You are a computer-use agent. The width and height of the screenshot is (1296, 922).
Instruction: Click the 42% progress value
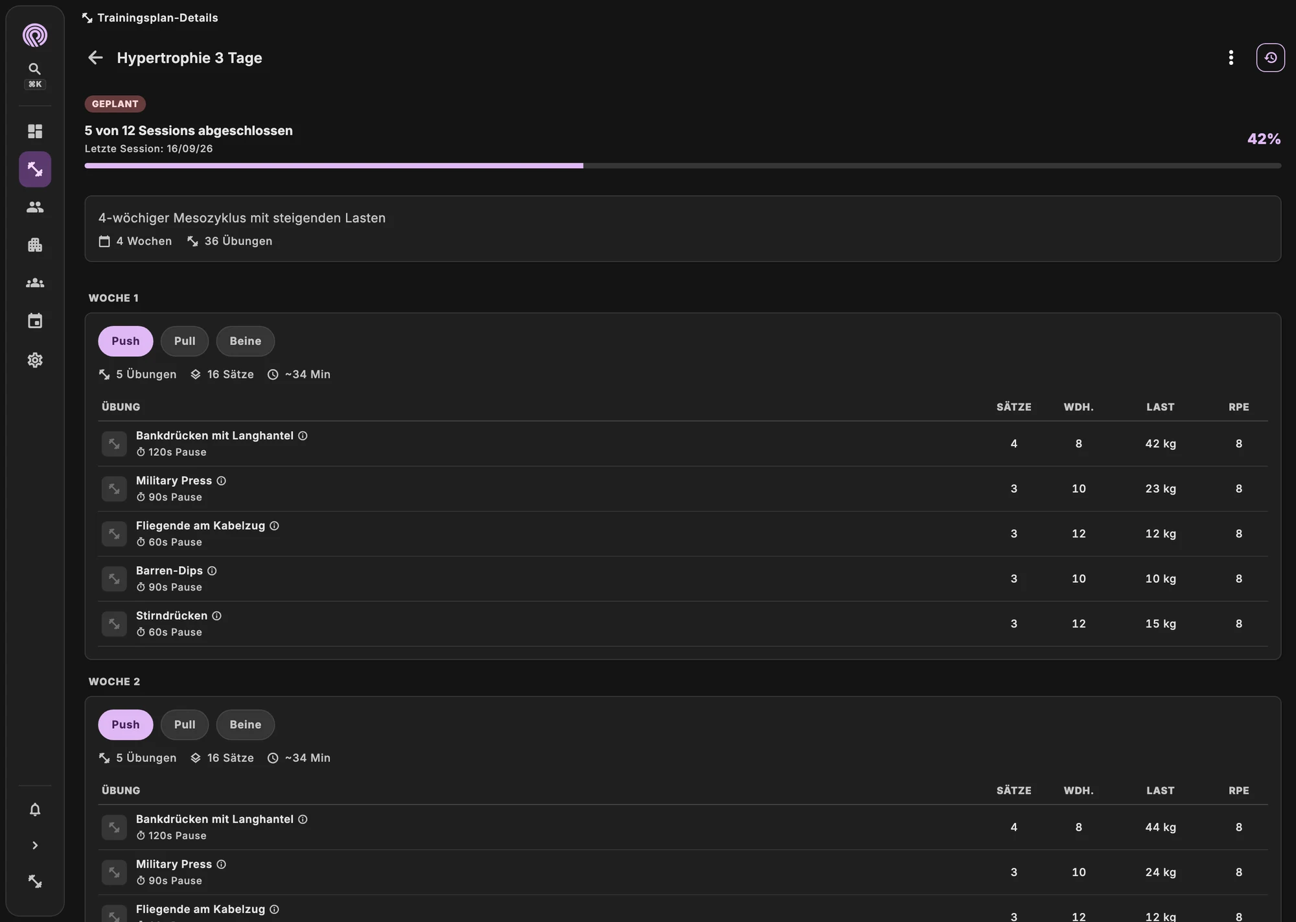[1264, 139]
